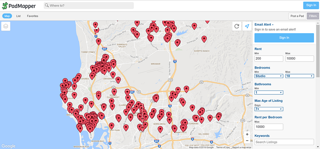Click the PadMapper frog logo

click(x=5, y=6)
